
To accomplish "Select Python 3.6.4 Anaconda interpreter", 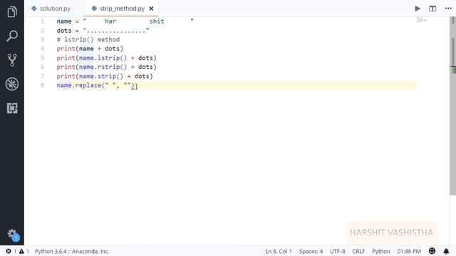I will click(x=72, y=251).
